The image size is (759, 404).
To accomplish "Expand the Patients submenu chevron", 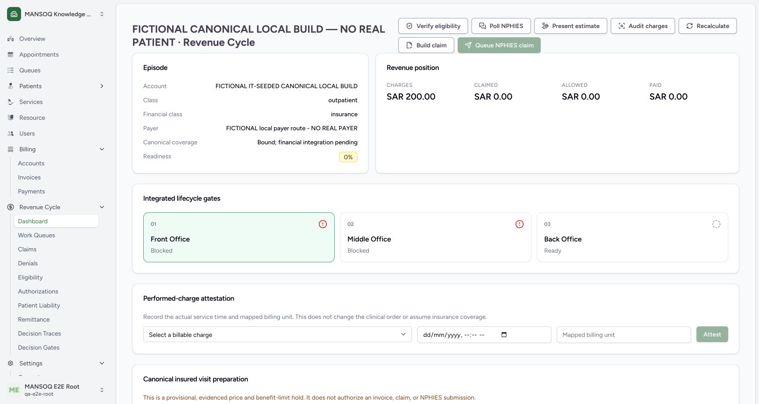I will [x=102, y=86].
